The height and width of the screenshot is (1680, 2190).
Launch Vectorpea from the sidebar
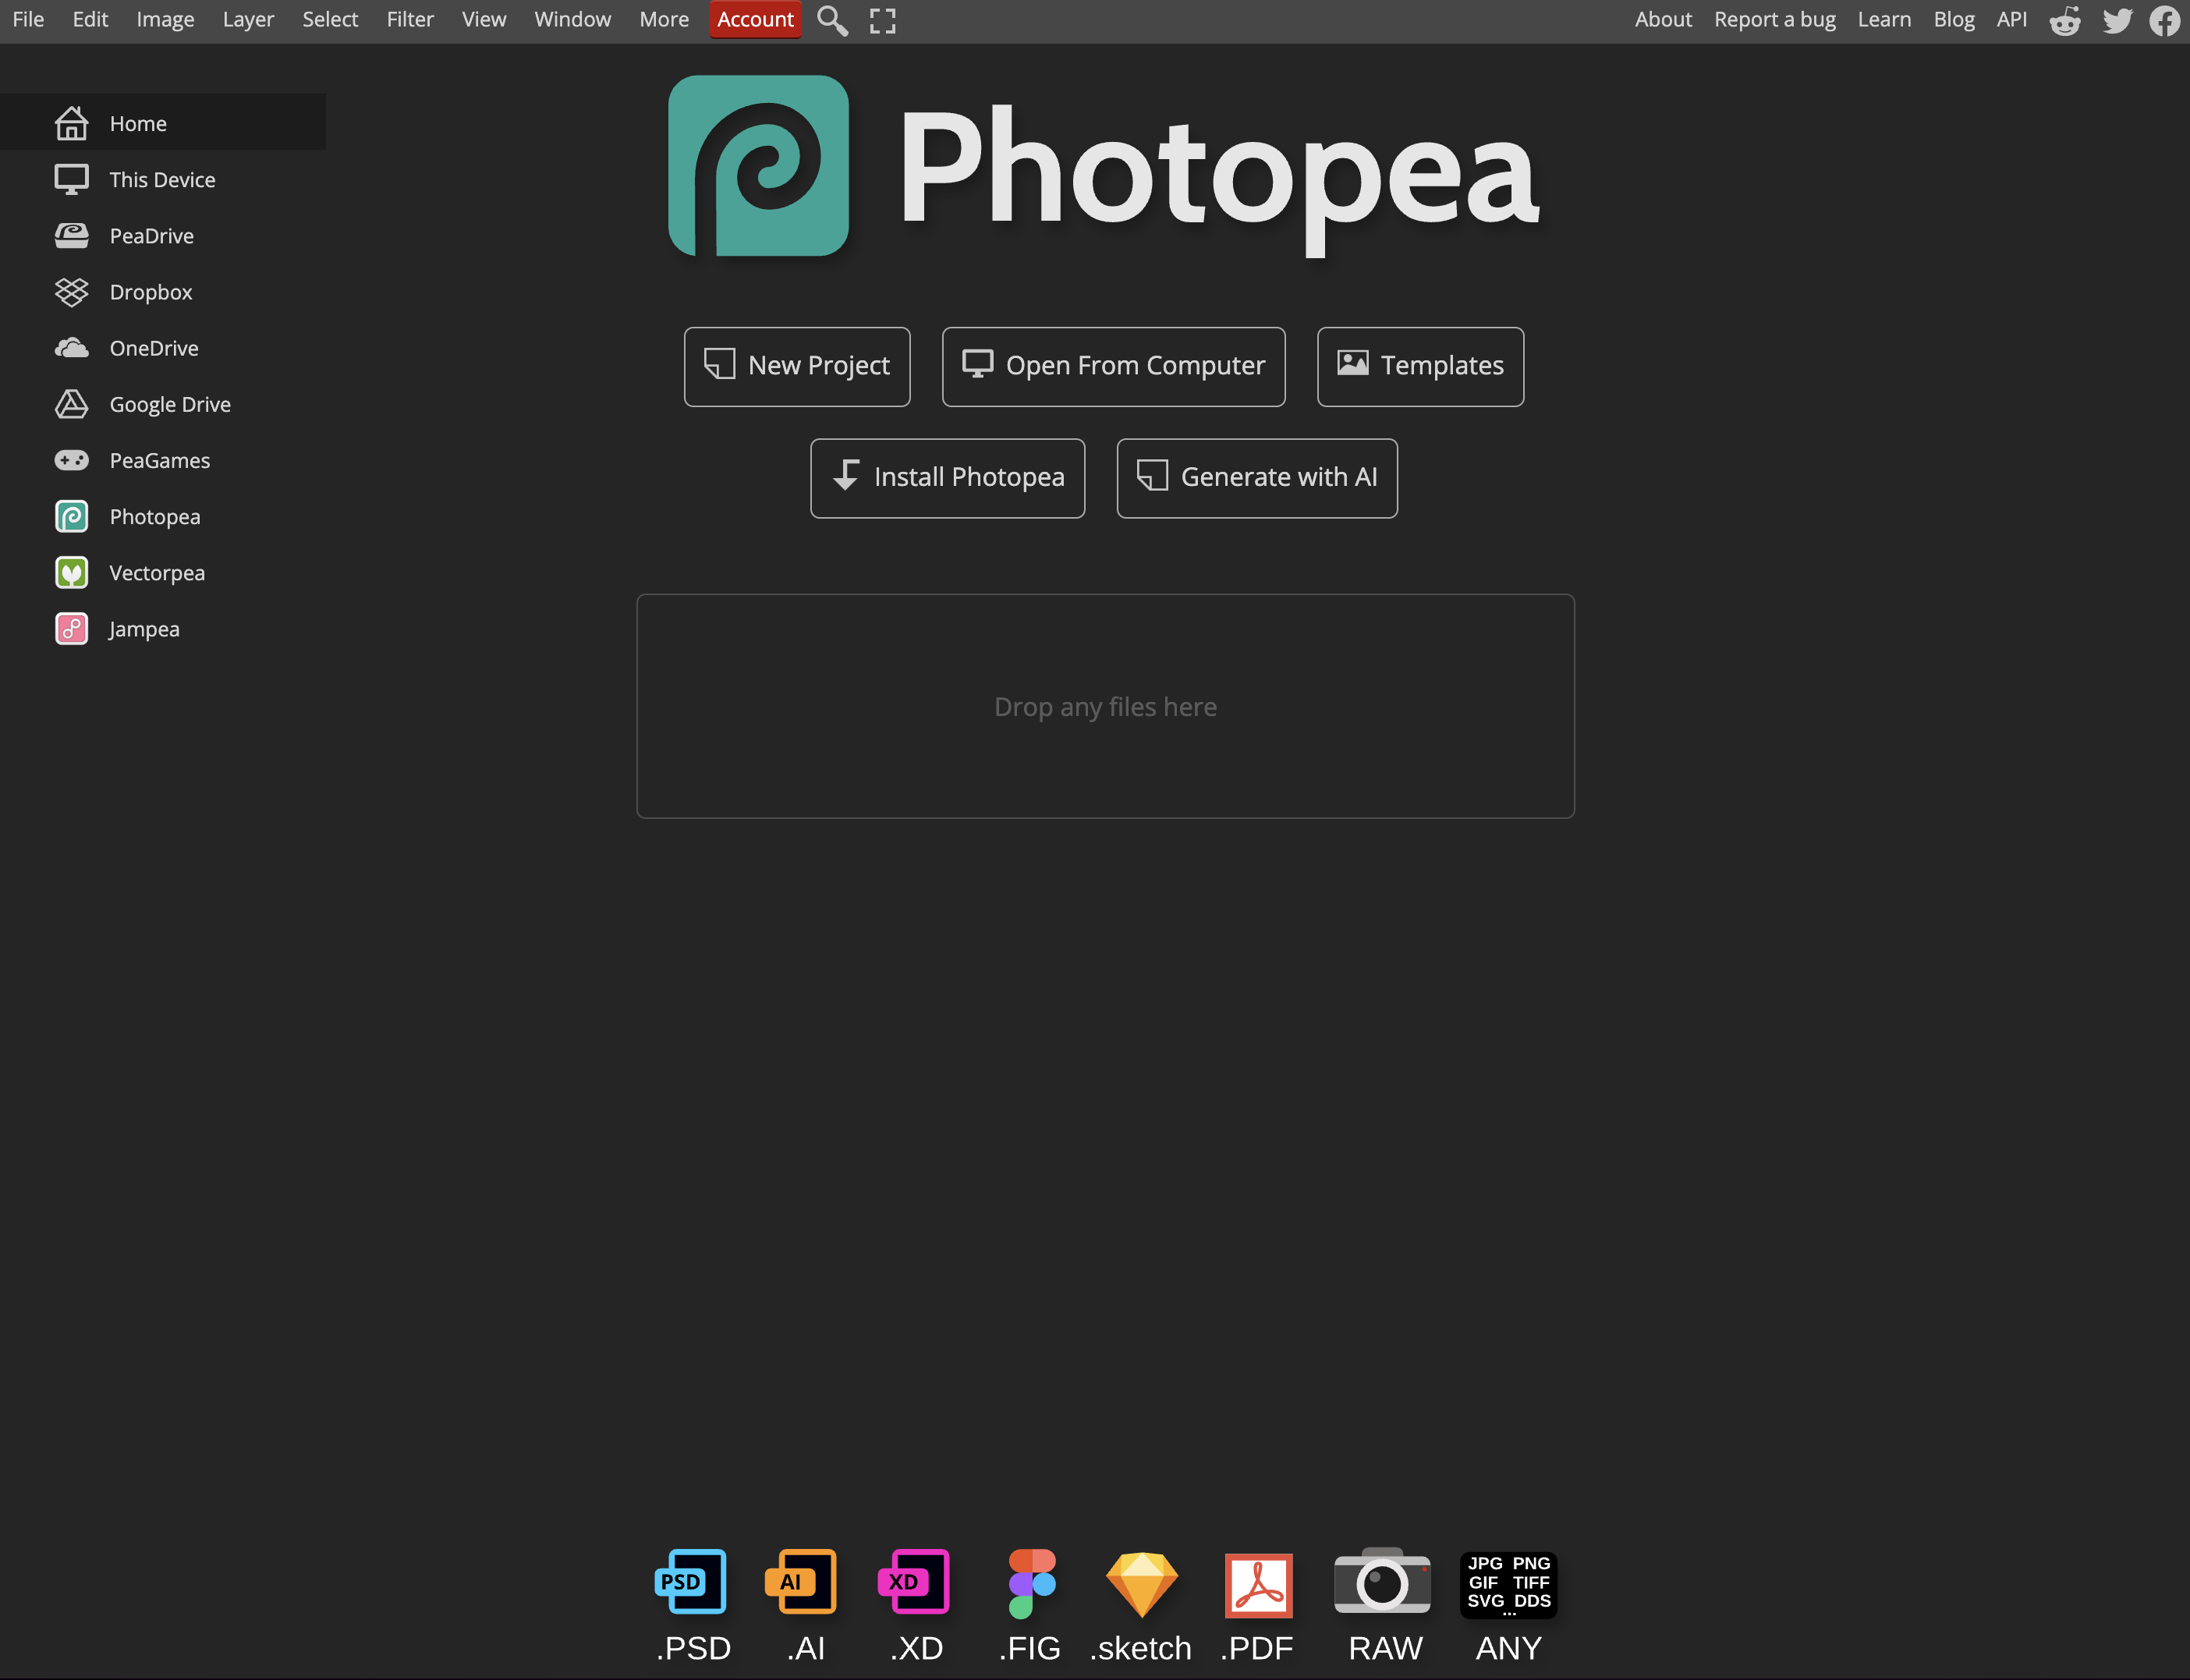(x=156, y=572)
